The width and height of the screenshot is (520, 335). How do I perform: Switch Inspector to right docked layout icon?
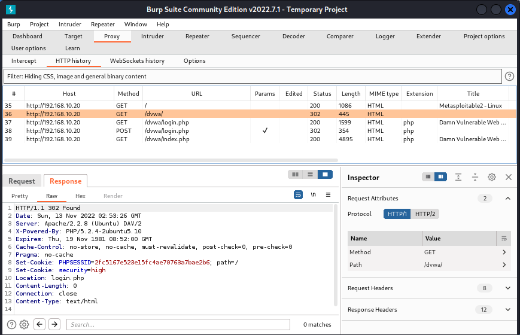[x=441, y=177]
